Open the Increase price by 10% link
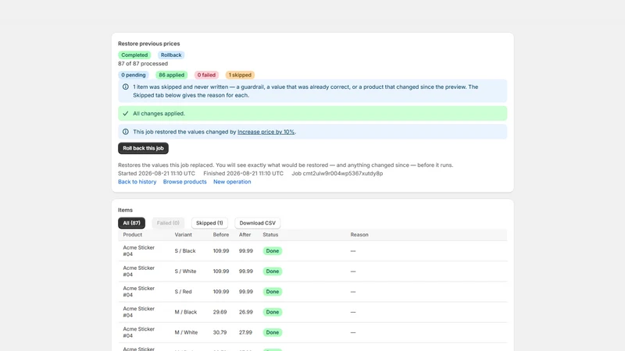The width and height of the screenshot is (625, 351). click(x=266, y=132)
